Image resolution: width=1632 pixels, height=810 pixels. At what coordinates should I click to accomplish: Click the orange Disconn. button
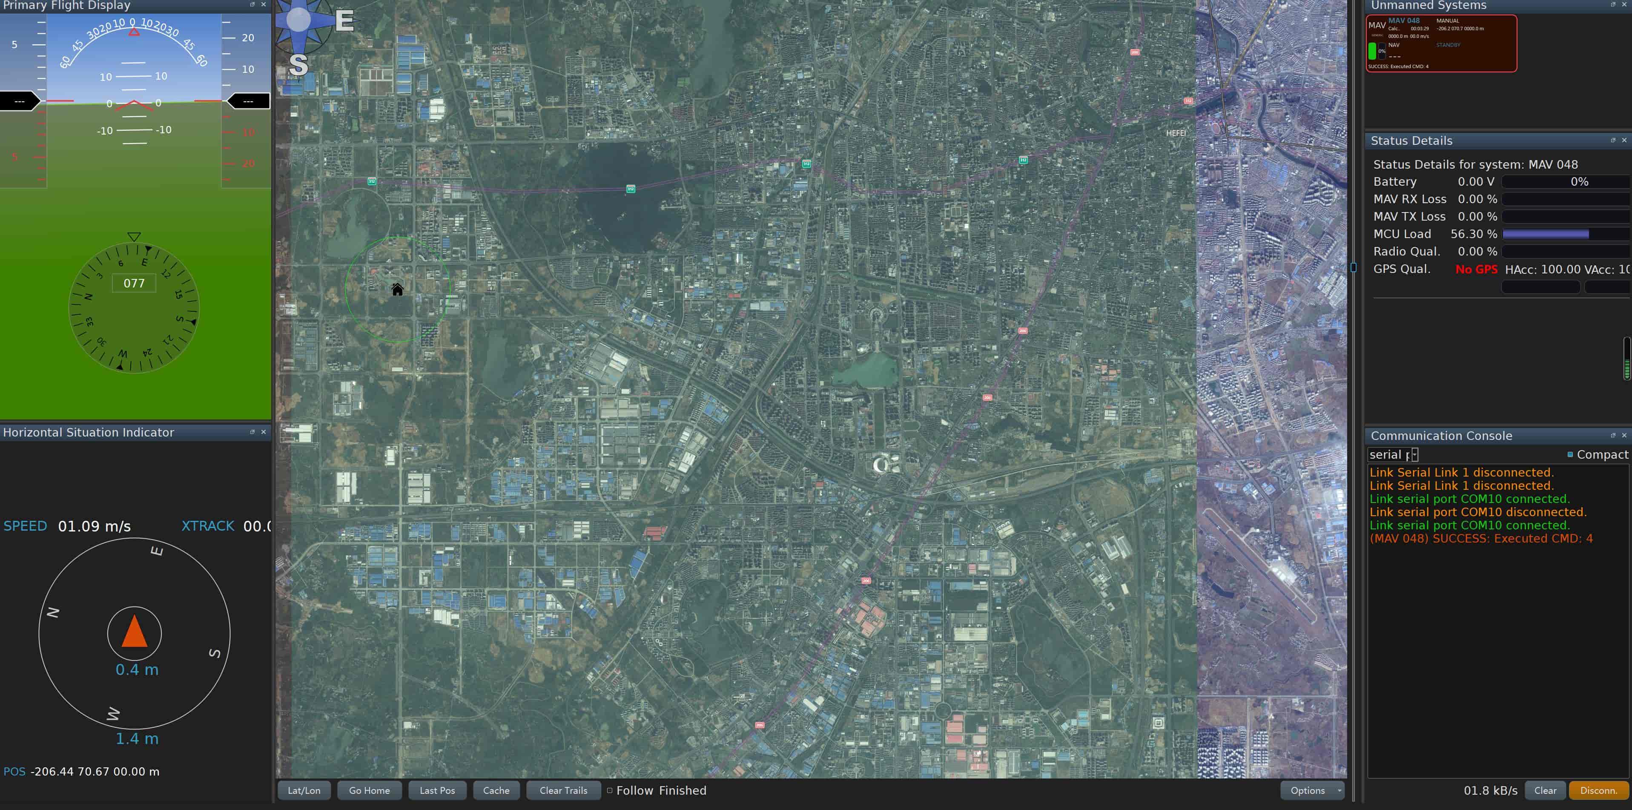[x=1598, y=790]
